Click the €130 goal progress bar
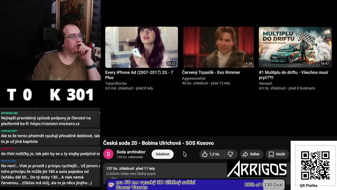 coord(196,185)
